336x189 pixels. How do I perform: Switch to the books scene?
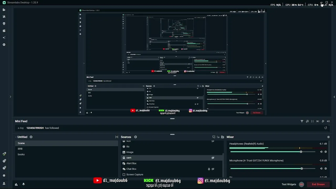(67, 154)
